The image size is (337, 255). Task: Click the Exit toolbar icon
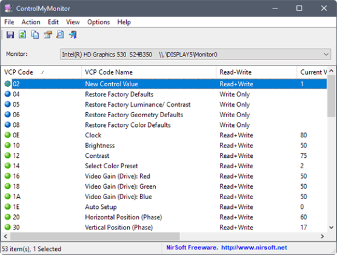coord(73,35)
